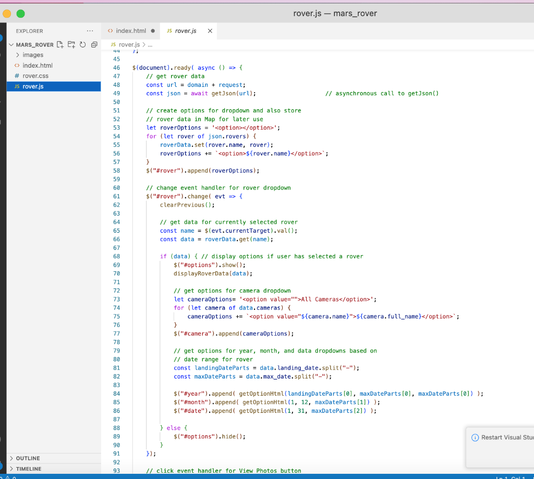The height and width of the screenshot is (479, 534).
Task: Click HTML file icon on index.html tab
Action: click(x=111, y=31)
